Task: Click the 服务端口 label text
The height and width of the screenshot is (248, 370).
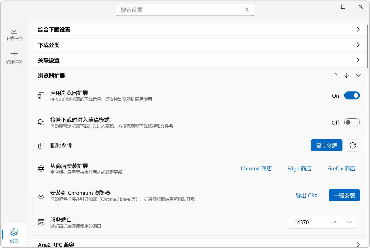Action: (x=61, y=220)
